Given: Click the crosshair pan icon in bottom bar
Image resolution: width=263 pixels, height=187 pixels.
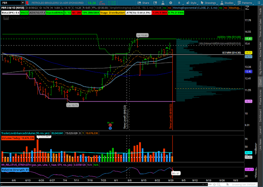Looking at the screenshot, I should 215,185.
